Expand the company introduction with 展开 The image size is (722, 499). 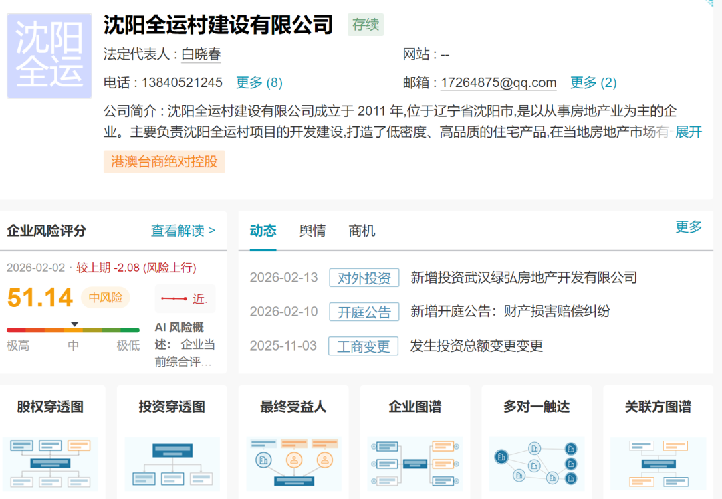click(689, 132)
